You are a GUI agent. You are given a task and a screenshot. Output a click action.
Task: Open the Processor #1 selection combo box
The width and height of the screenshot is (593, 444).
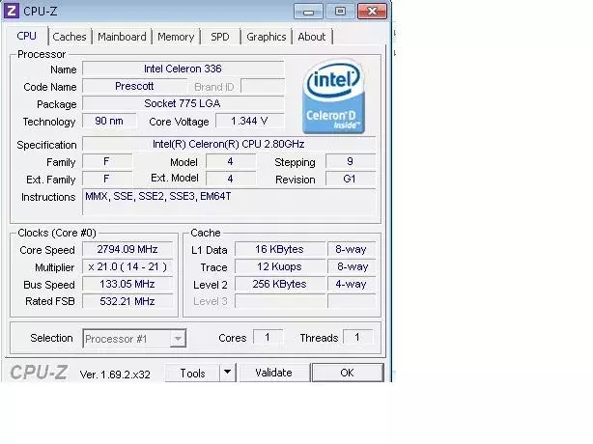point(134,339)
